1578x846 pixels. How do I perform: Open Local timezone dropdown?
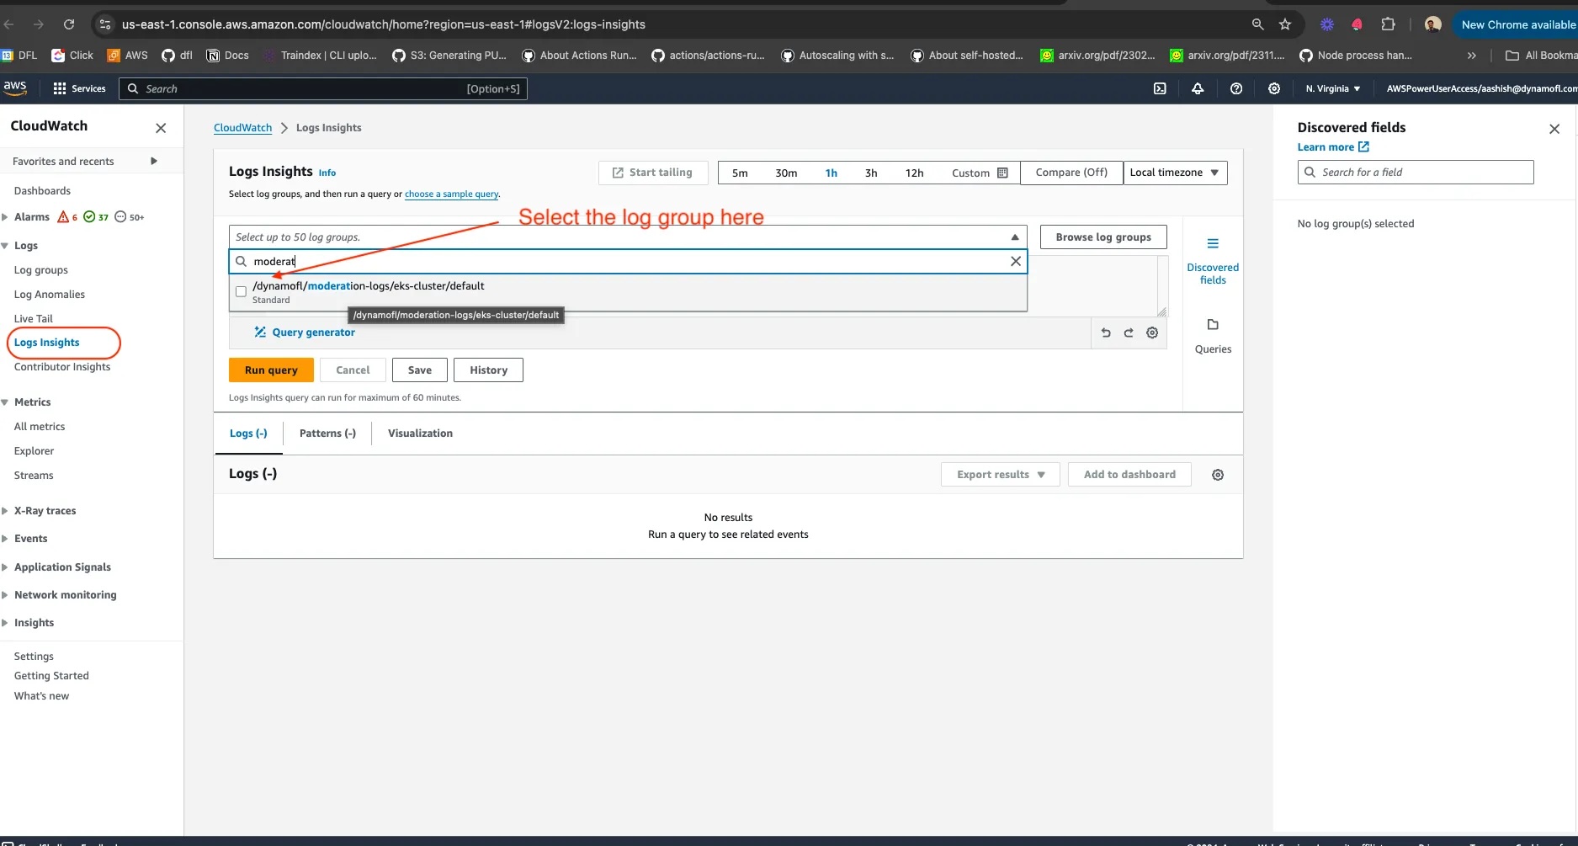pos(1175,173)
